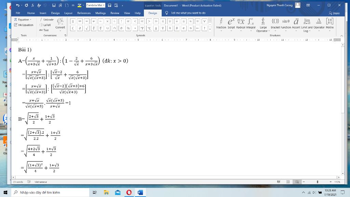The image size is (350, 197).
Task: Insert the not-equal symbol
Action: [x=94, y=21]
